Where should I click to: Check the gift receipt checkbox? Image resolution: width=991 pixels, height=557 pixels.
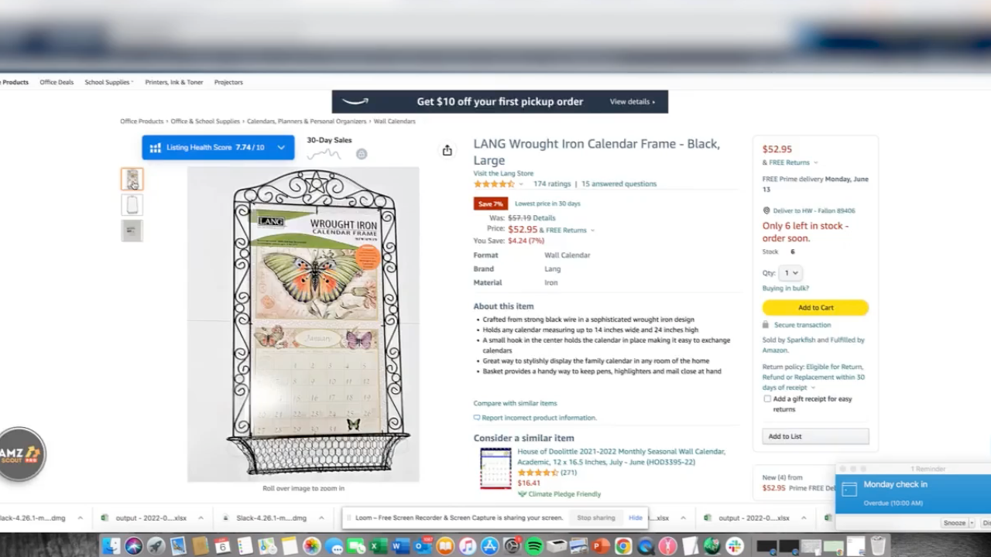tap(767, 399)
